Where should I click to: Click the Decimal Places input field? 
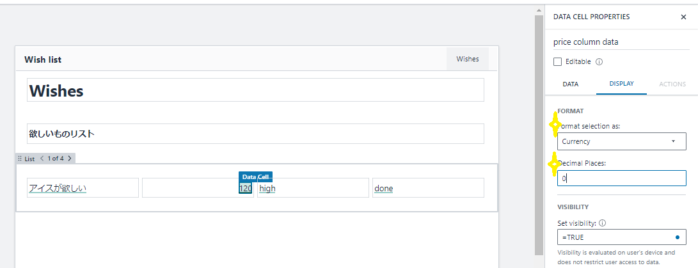click(x=621, y=178)
